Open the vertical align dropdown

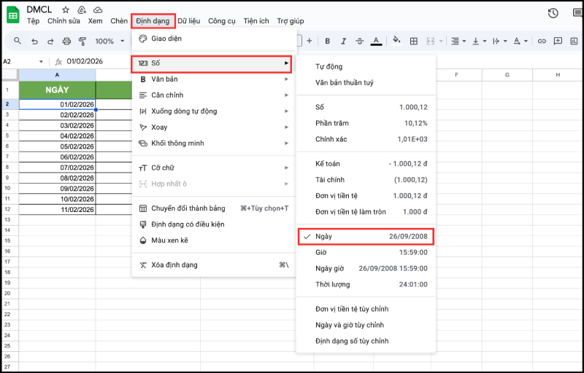[x=479, y=42]
